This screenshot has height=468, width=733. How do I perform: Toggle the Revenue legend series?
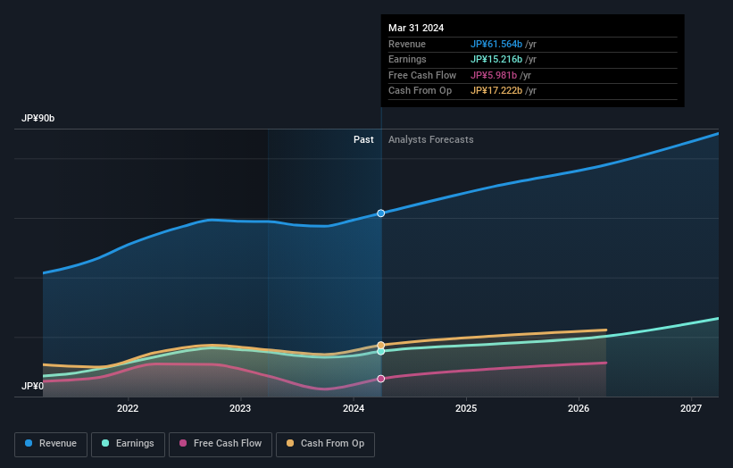51,444
